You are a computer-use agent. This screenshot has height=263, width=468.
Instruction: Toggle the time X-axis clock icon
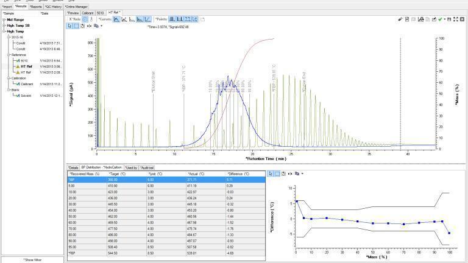pyautogui.click(x=85, y=19)
